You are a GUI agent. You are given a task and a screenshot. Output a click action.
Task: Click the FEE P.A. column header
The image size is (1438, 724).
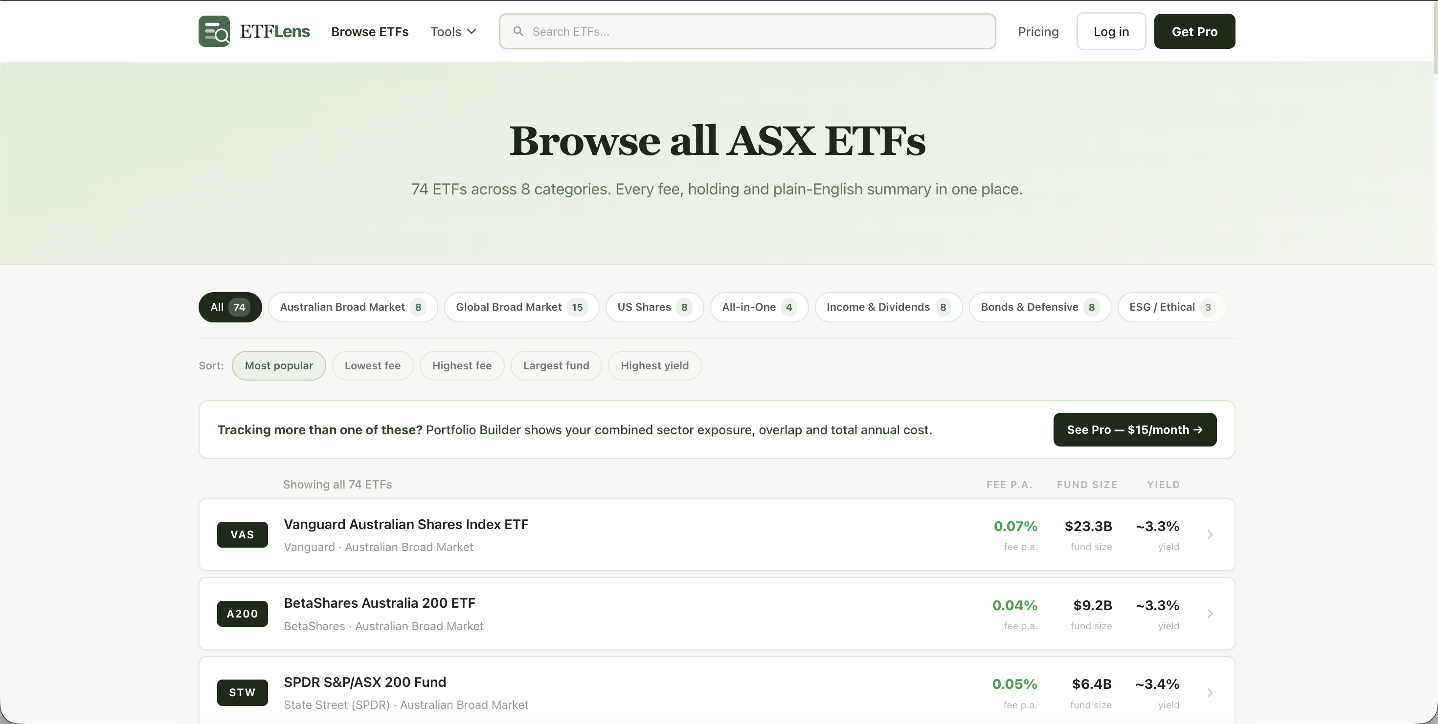[x=1009, y=485]
